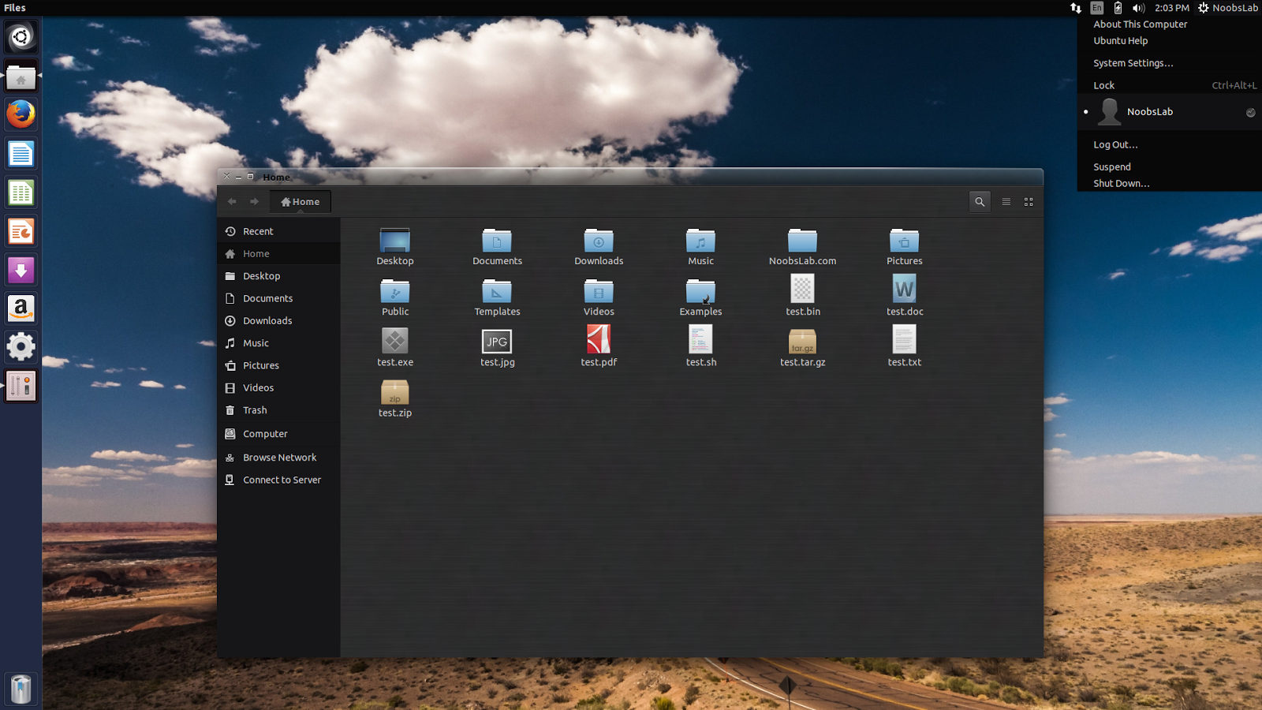Launch Firefox from the launcher
The height and width of the screenshot is (710, 1262).
(x=21, y=114)
